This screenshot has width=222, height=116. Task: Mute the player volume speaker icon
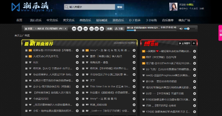[x=181, y=29]
